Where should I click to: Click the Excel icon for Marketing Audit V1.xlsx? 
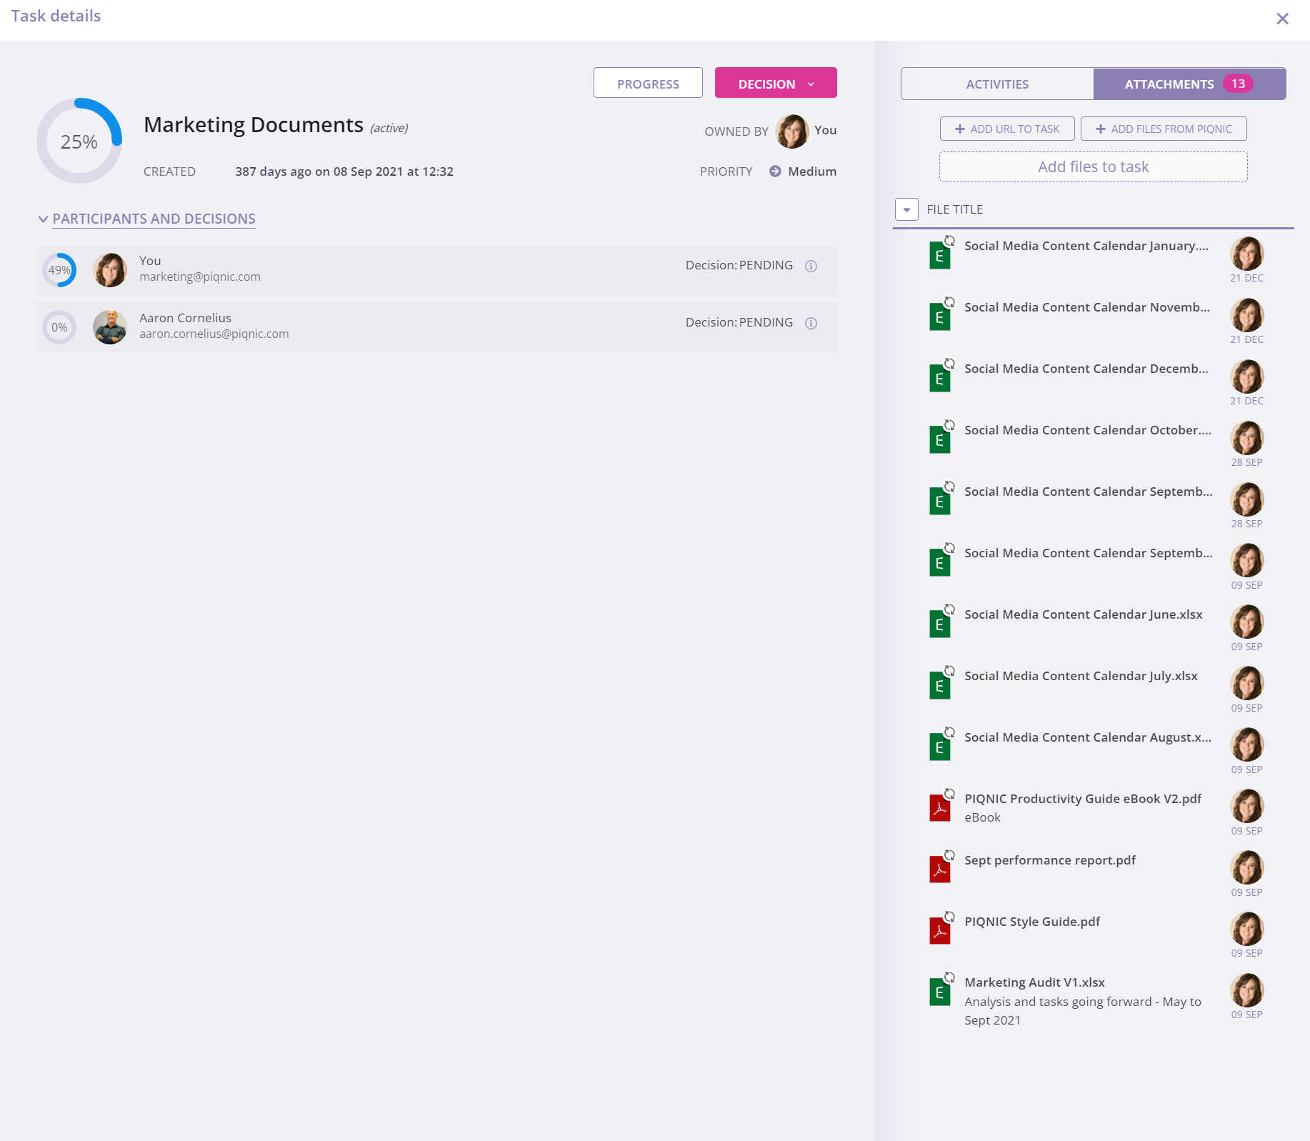point(939,993)
